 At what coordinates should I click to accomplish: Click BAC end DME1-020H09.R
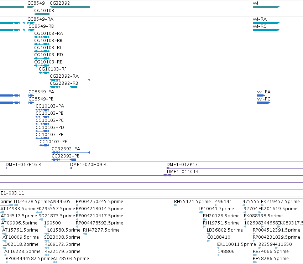coord(88,165)
